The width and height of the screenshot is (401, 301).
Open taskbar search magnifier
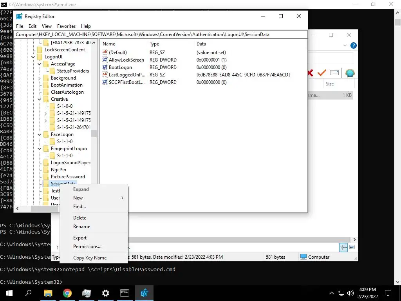coord(28,293)
